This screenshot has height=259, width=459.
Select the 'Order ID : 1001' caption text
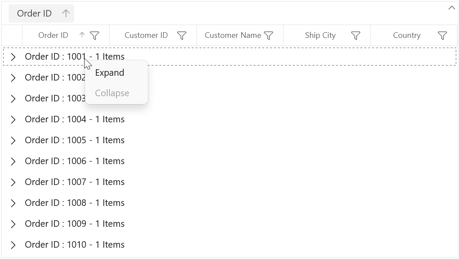[55, 57]
